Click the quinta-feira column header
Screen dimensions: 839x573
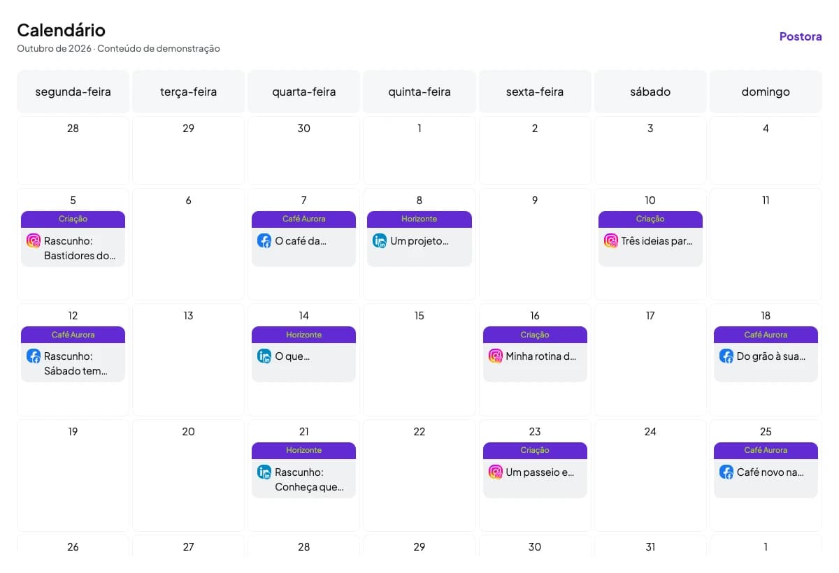click(x=419, y=92)
